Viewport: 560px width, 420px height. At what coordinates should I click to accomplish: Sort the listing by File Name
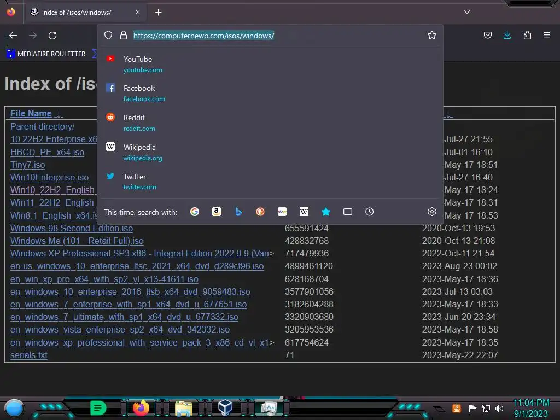point(31,114)
